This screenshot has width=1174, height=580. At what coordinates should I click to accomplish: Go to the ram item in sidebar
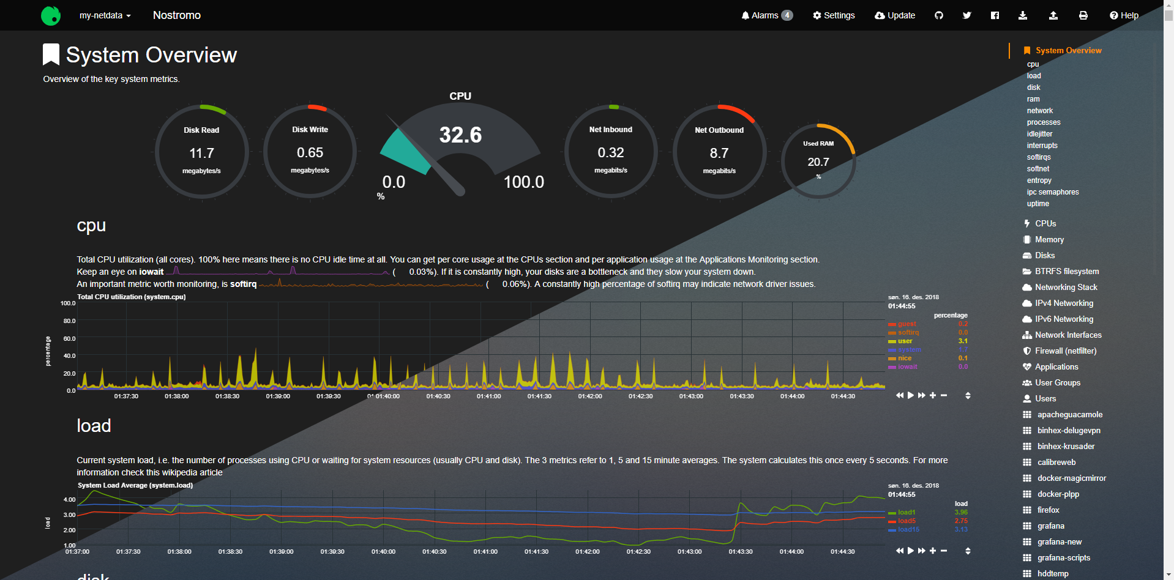[1033, 99]
